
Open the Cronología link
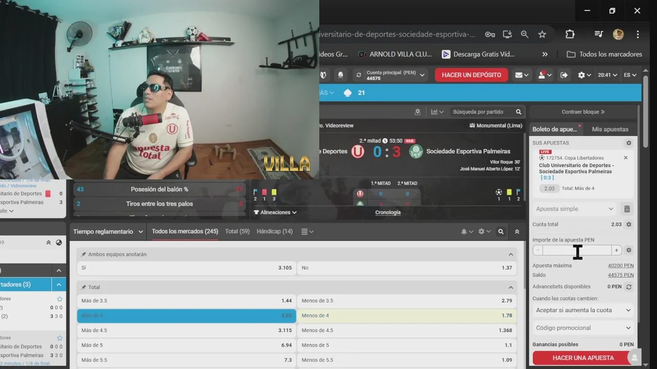388,212
